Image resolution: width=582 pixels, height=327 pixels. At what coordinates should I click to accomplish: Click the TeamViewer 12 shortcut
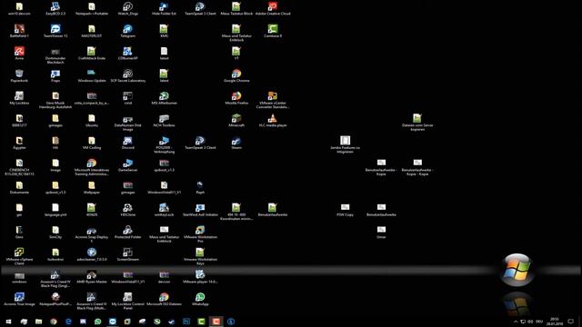click(55, 31)
